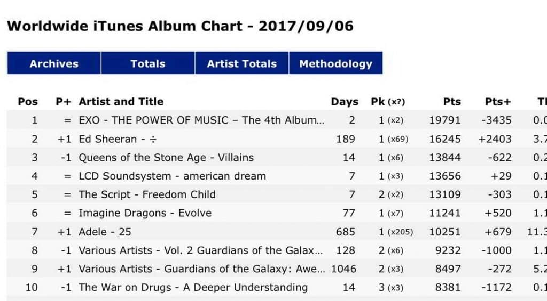Open Vol. 2 Guardians of the Galaxy entry
Image resolution: width=547 pixels, height=301 pixels.
click(201, 250)
